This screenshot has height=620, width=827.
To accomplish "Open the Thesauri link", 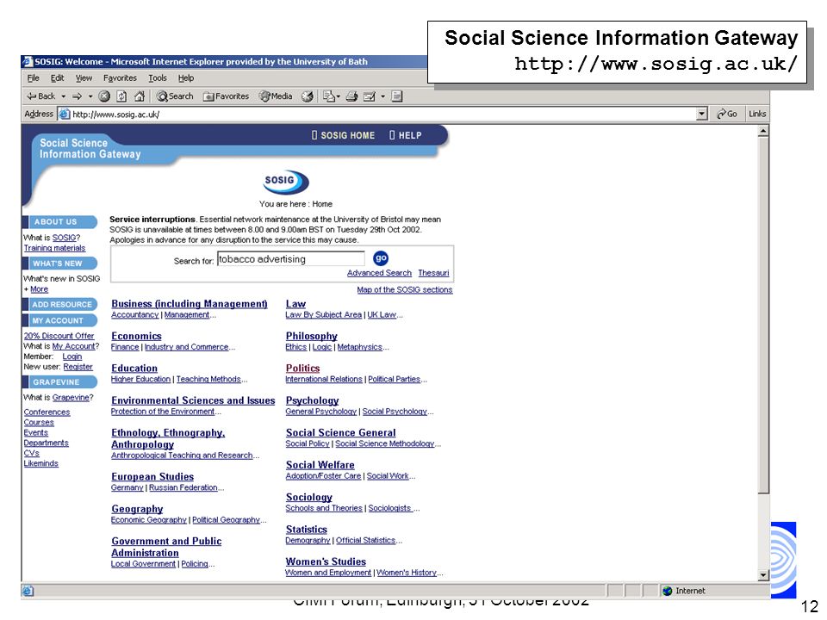I will coord(433,273).
